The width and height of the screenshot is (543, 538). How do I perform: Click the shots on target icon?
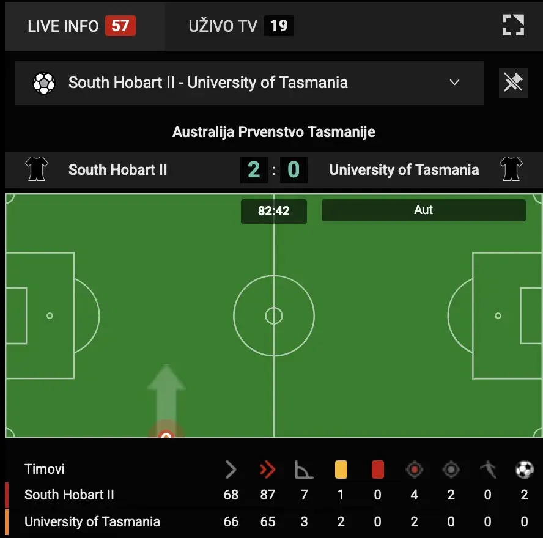pos(414,470)
